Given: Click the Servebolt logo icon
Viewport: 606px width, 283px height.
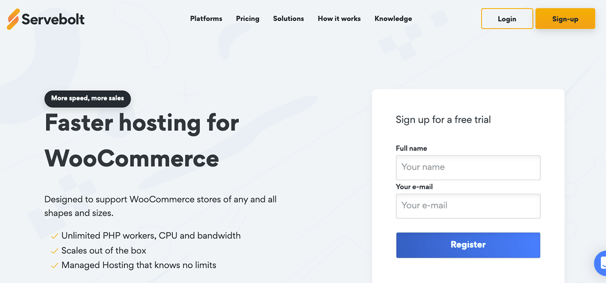Looking at the screenshot, I should tap(14, 19).
